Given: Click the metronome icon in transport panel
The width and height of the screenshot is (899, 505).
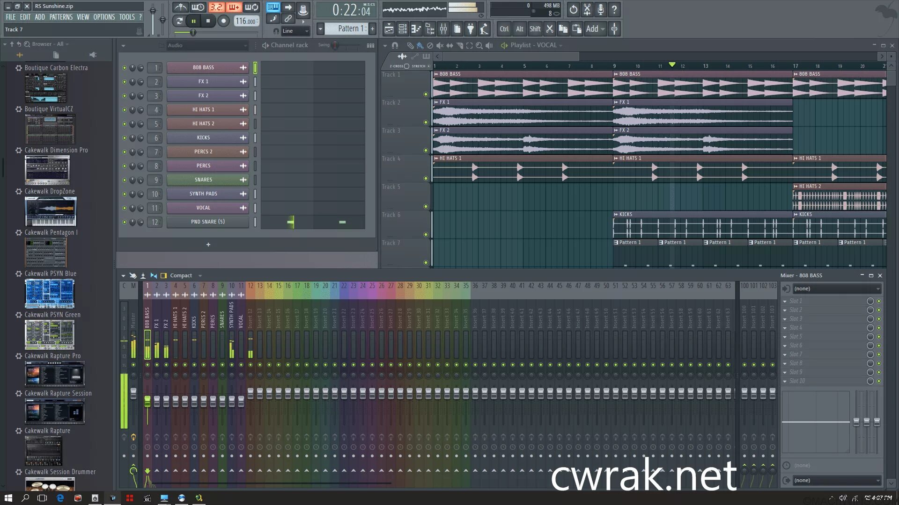Looking at the screenshot, I should point(180,7).
